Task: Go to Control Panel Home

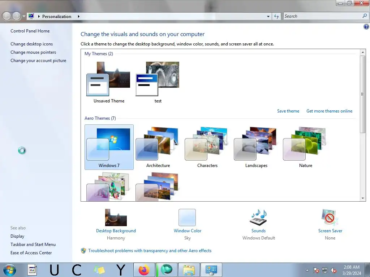Action: [x=30, y=31]
